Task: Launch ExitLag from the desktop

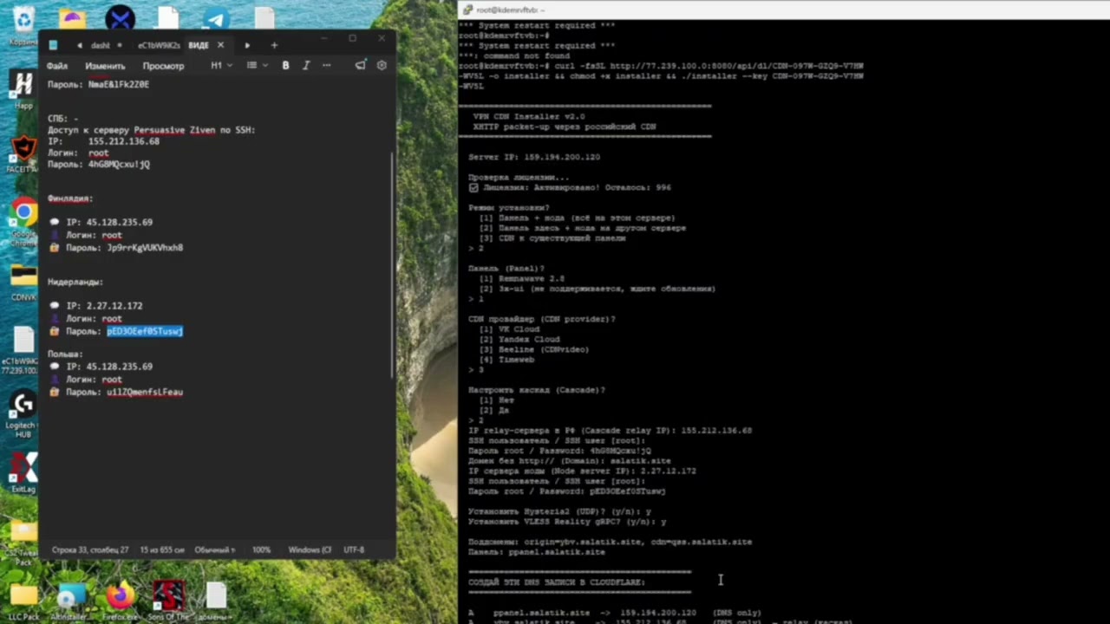Action: point(23,472)
